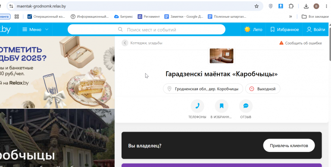Bookmark this page with the star icon
The image size is (331, 167).
(256, 6)
